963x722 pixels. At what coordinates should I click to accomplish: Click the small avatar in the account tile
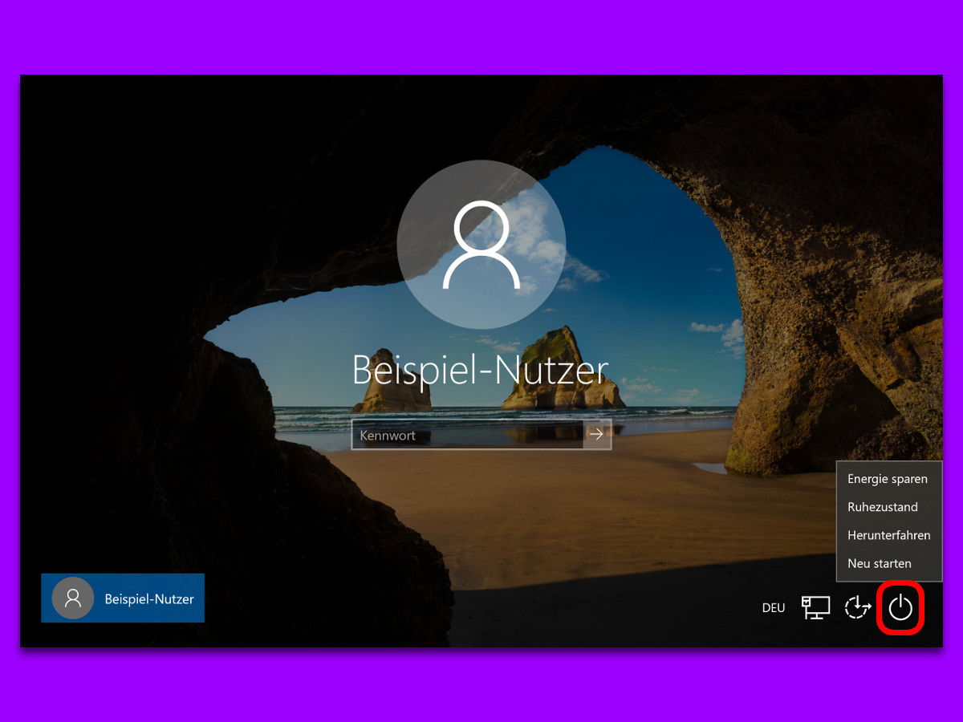[x=72, y=598]
